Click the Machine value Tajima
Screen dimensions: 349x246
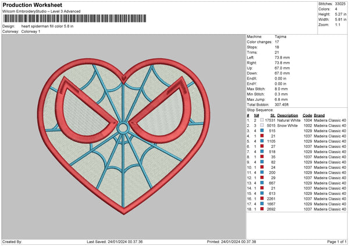point(280,37)
